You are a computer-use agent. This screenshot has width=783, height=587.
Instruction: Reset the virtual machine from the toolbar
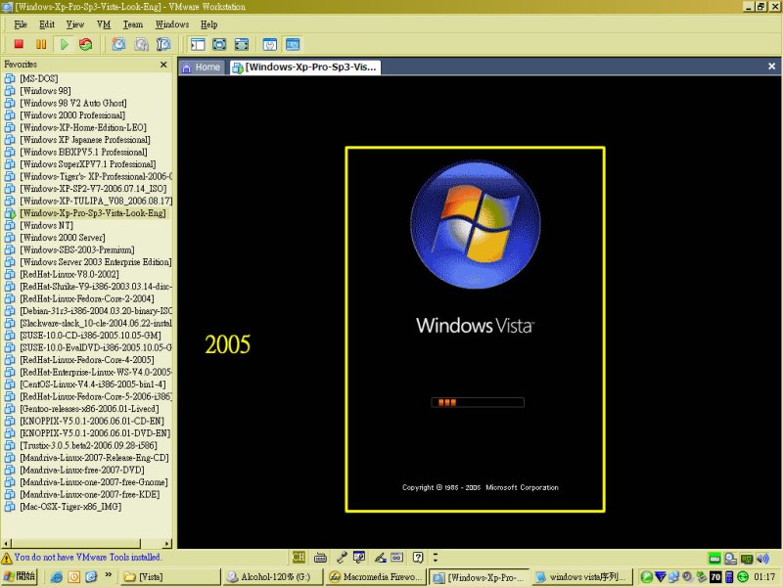tap(86, 44)
